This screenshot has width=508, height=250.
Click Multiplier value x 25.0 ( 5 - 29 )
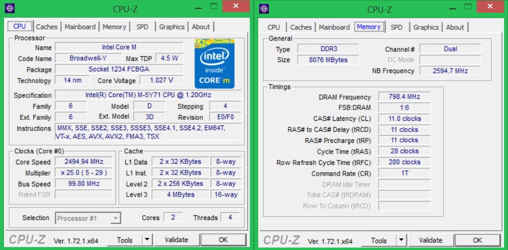(84, 173)
